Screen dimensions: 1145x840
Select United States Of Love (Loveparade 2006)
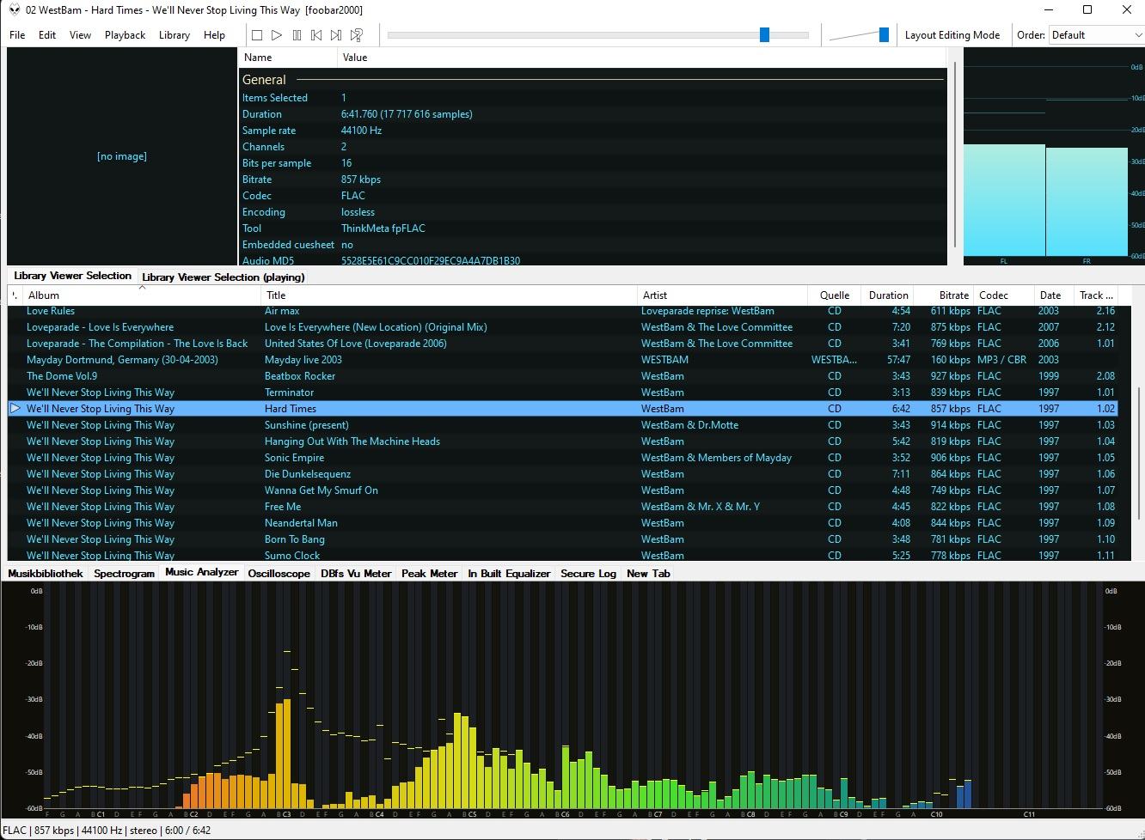tap(562, 344)
